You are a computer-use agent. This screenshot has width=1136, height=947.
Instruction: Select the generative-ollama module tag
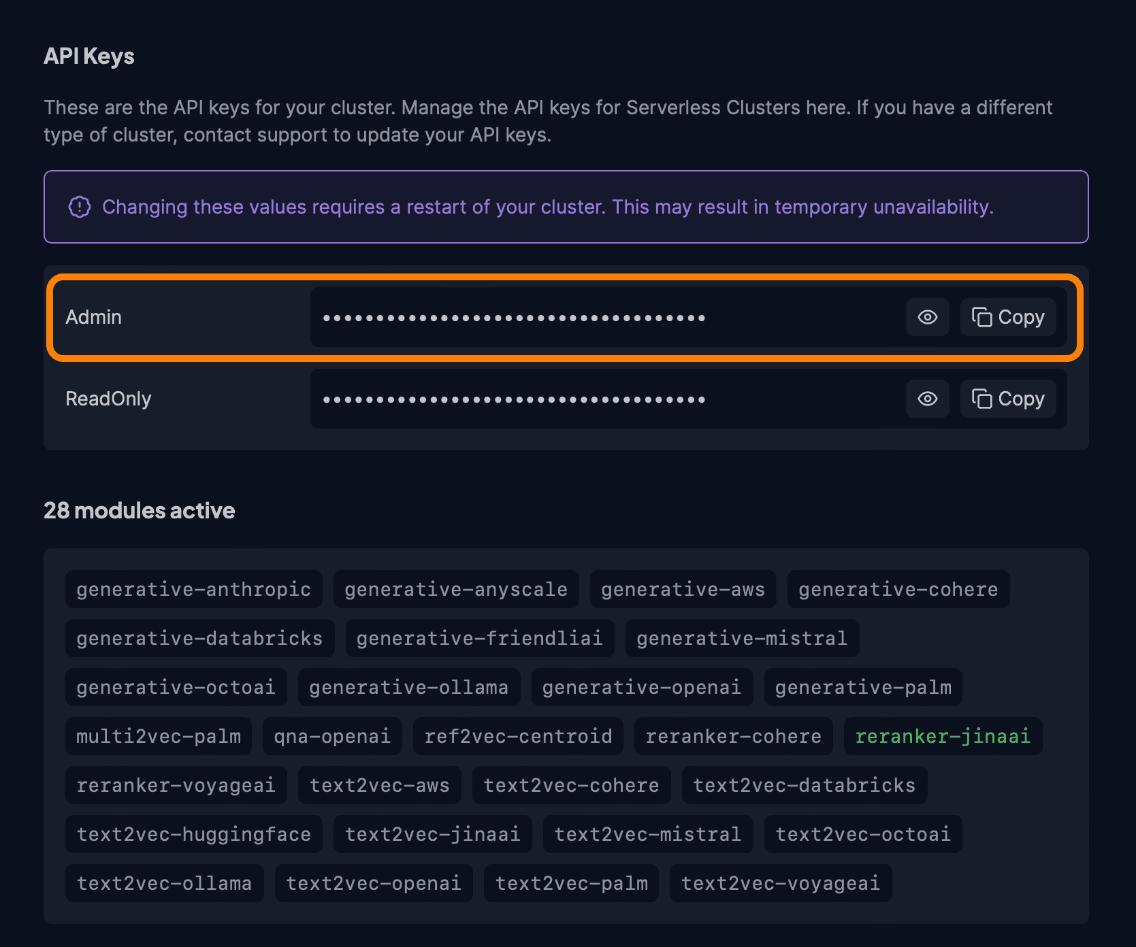pyautogui.click(x=409, y=687)
